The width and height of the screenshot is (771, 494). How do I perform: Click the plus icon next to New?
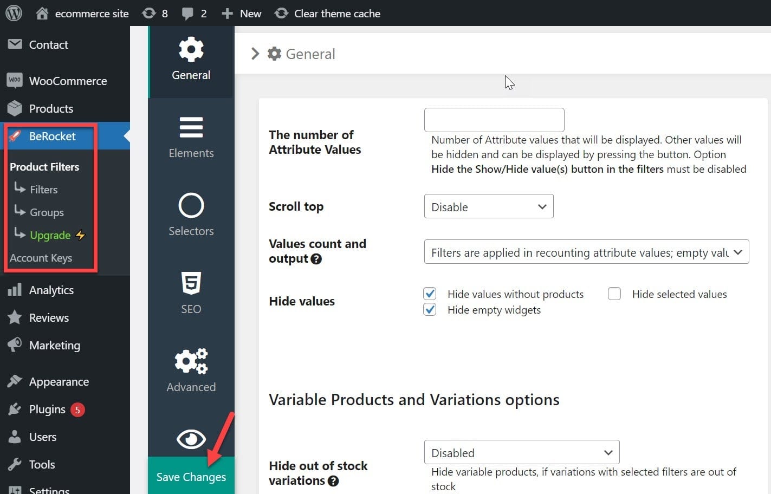(x=228, y=14)
